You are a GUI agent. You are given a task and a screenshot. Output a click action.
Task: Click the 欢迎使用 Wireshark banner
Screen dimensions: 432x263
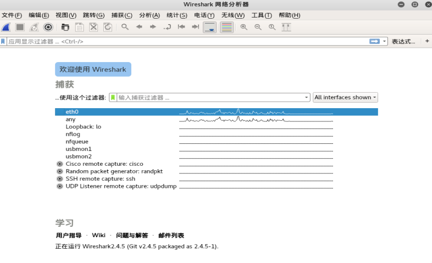tap(93, 69)
